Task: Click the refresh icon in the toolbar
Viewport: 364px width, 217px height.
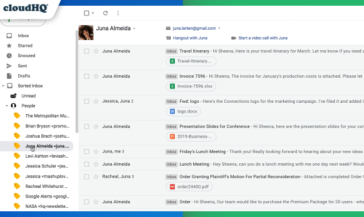Action: 105,13
